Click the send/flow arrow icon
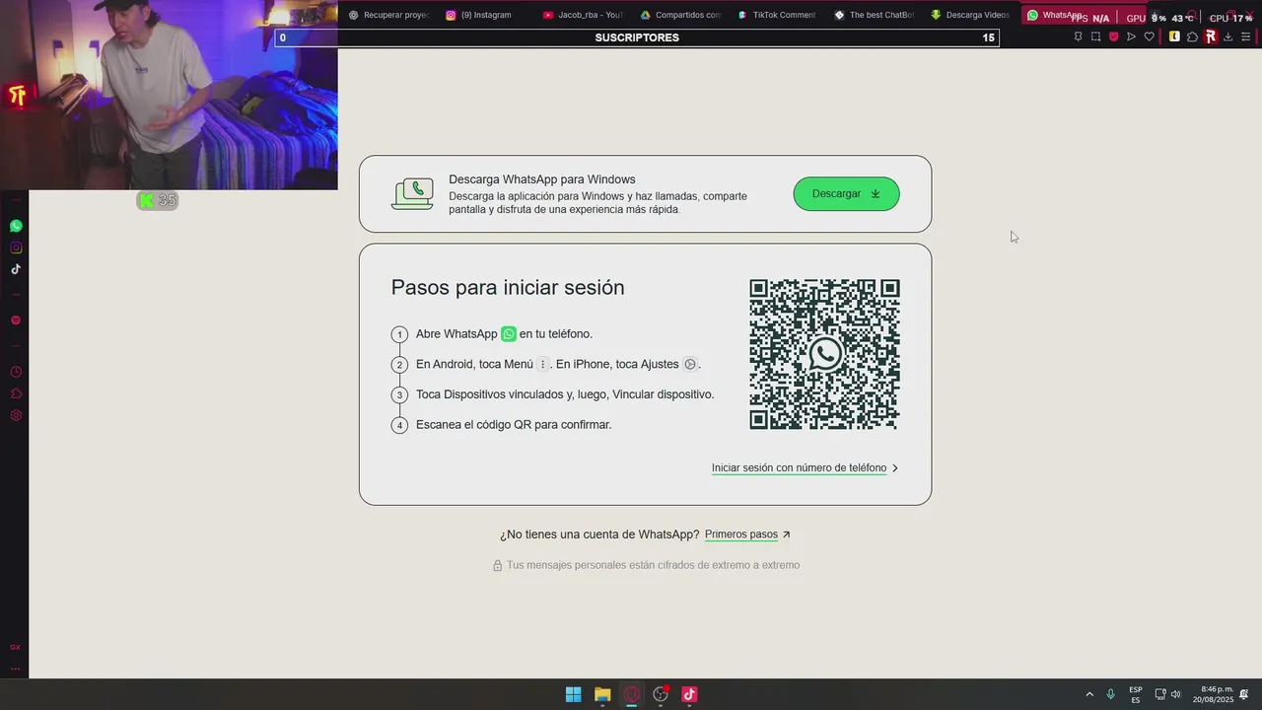This screenshot has width=1262, height=710. click(x=1131, y=36)
